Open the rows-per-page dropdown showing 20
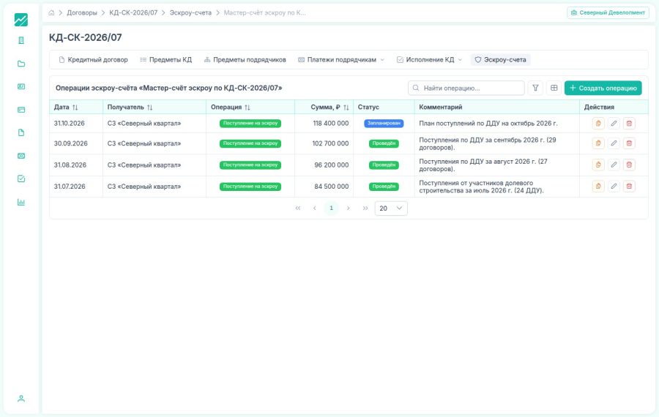 point(391,209)
